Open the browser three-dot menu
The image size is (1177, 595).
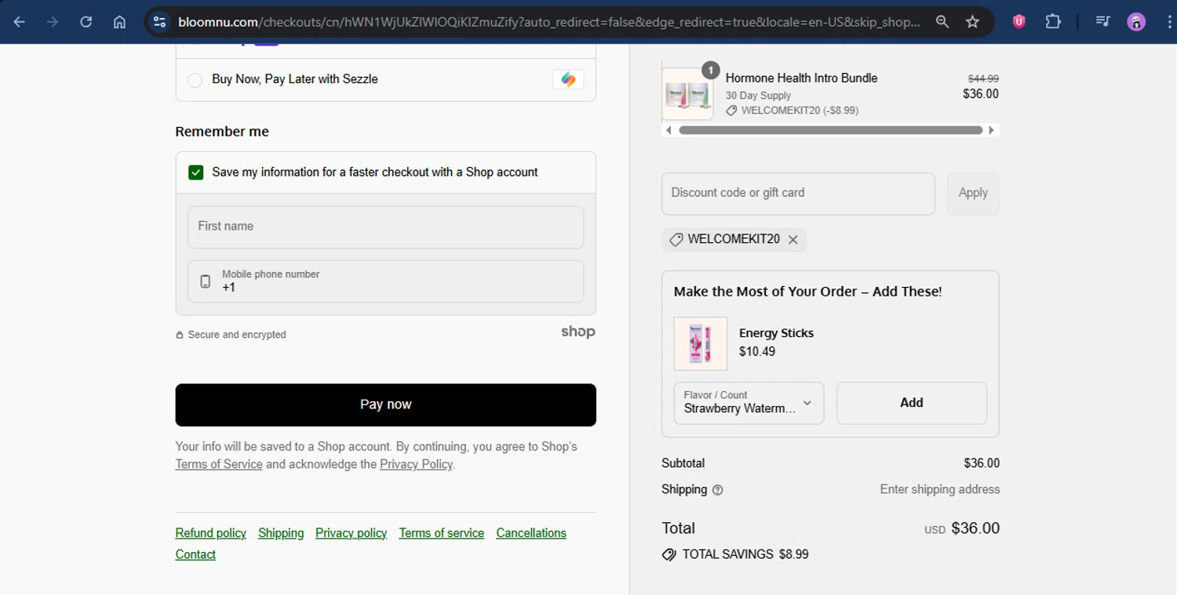tap(1167, 22)
